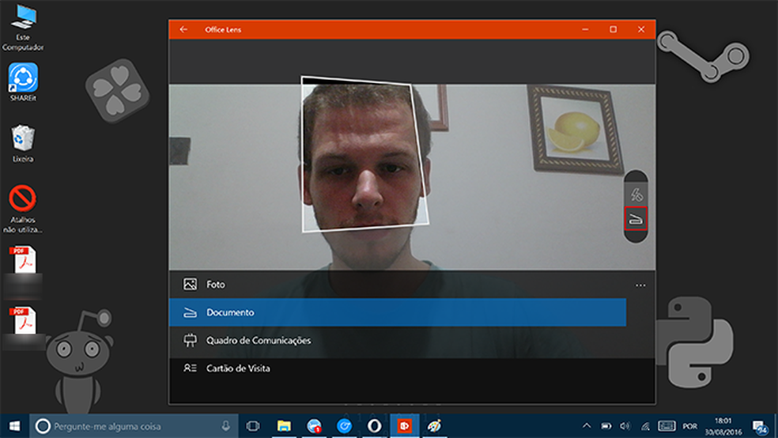The width and height of the screenshot is (778, 438).
Task: Open the globe browser taskbar icon with badge
Action: 314,426
